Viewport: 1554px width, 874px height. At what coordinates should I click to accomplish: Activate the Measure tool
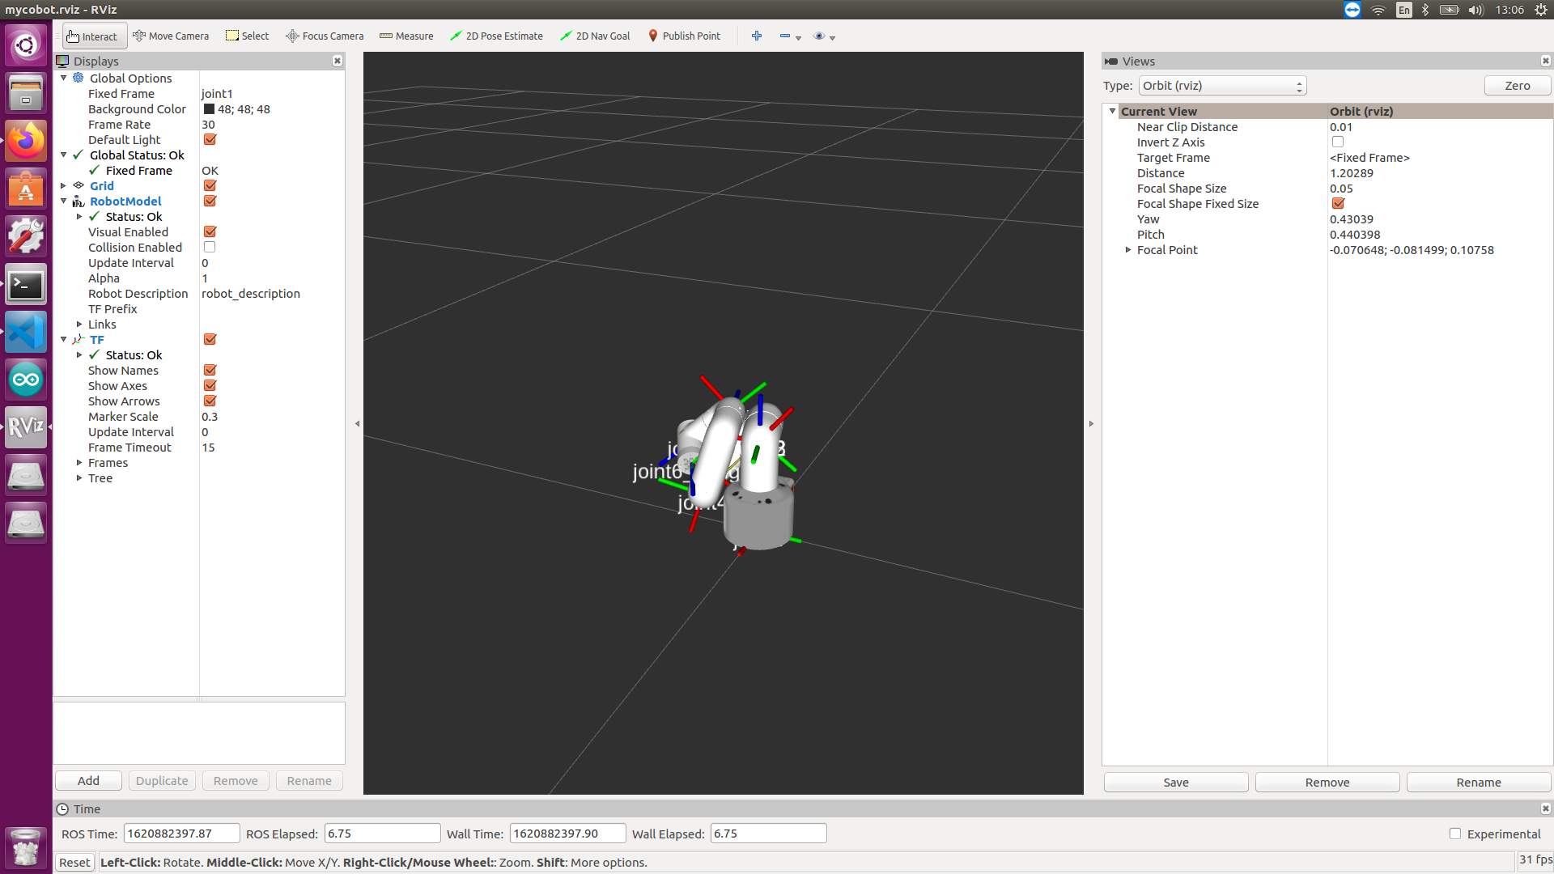click(406, 36)
